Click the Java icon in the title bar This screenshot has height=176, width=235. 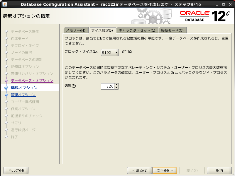click(5, 4)
